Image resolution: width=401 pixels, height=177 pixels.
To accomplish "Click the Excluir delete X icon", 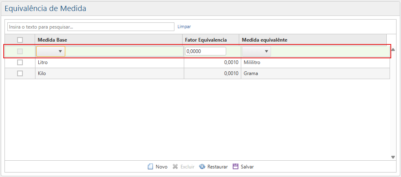I will [175, 166].
